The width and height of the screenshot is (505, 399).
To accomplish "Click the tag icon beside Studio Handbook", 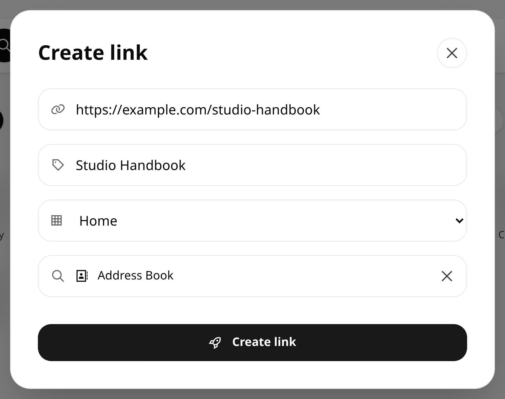I will point(58,165).
